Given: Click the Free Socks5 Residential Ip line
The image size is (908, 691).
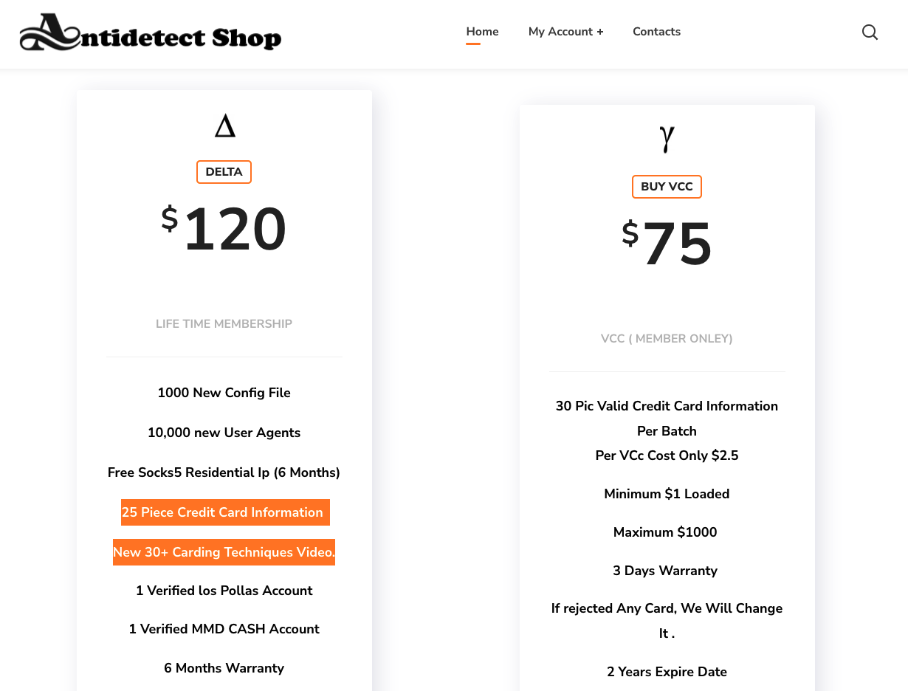Looking at the screenshot, I should coord(224,472).
